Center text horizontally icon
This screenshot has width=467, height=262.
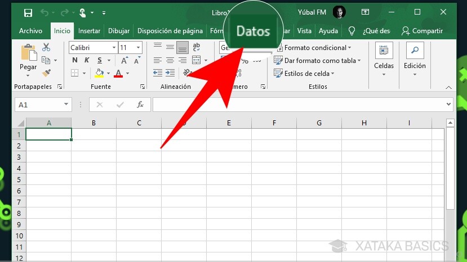pyautogui.click(x=170, y=60)
